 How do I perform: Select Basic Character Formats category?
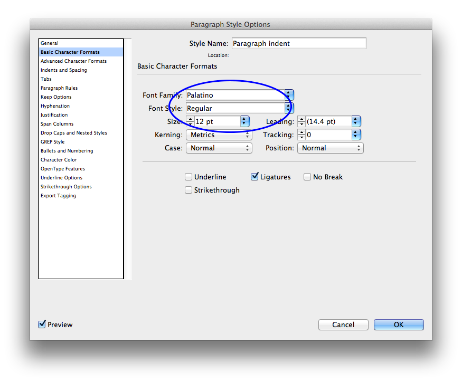[x=81, y=52]
